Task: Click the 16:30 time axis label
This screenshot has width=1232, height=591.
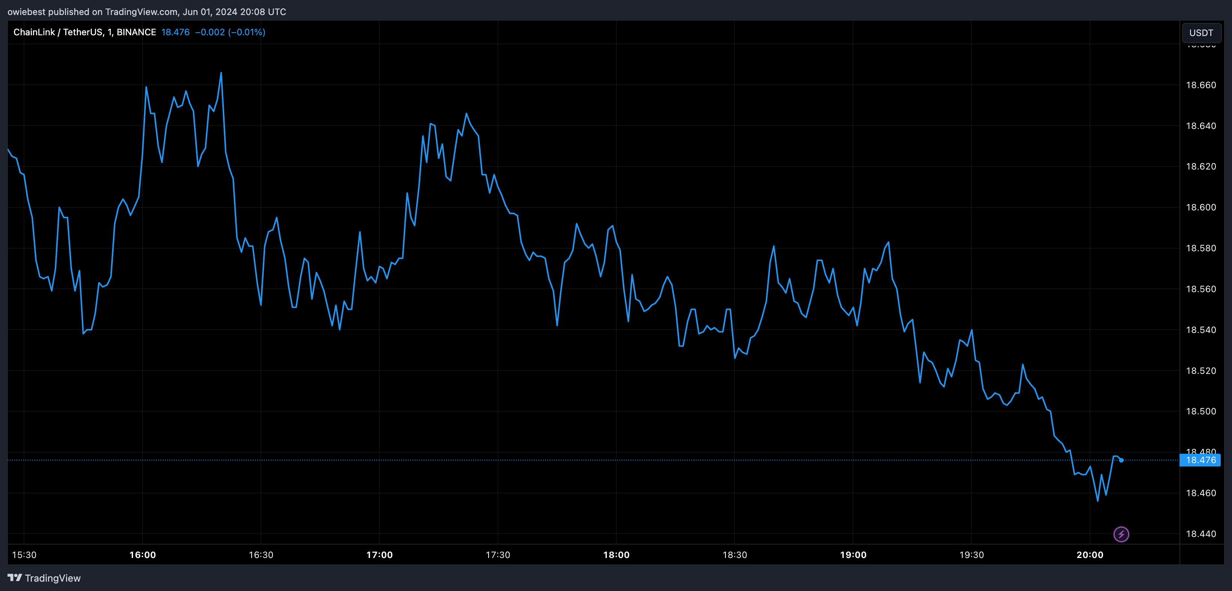Action: coord(261,555)
